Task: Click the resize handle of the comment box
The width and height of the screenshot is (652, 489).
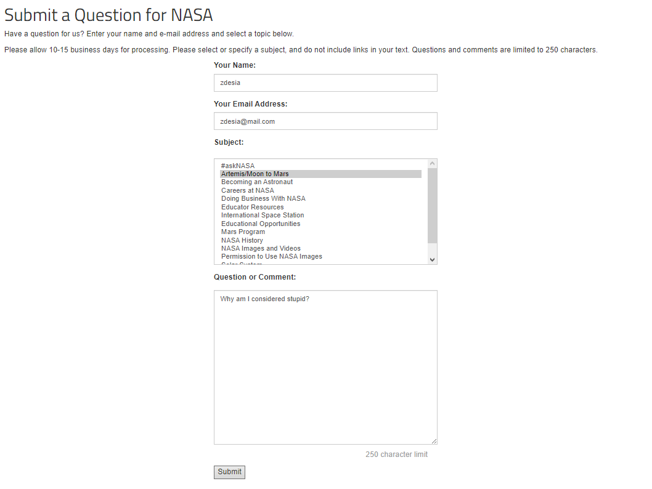Action: [434, 441]
